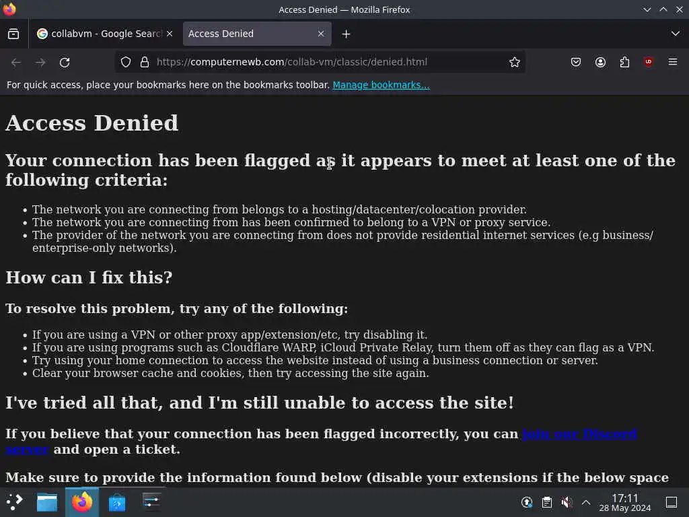Select the Access Denied tab
The image size is (689, 517).
click(257, 34)
